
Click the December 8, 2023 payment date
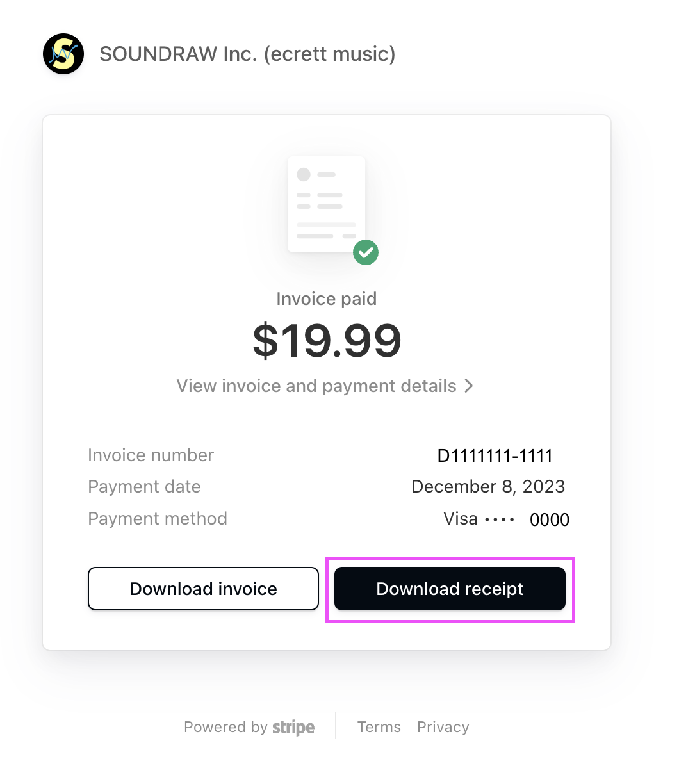coord(488,487)
